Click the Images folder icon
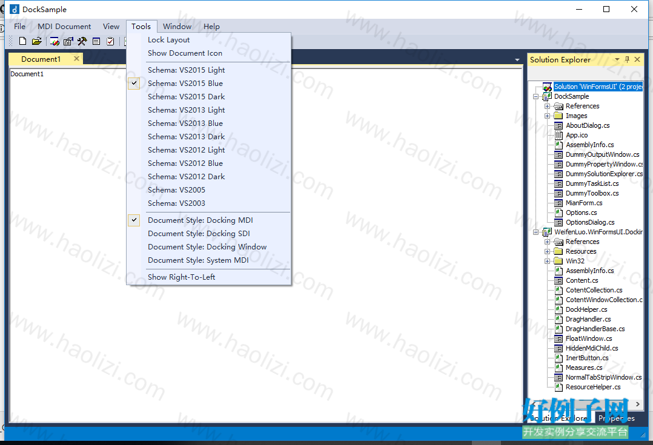This screenshot has width=653, height=445. click(559, 116)
